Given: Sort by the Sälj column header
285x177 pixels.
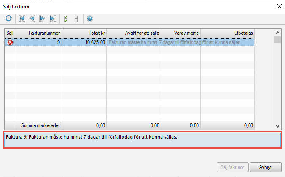Looking at the screenshot, I should (10, 33).
